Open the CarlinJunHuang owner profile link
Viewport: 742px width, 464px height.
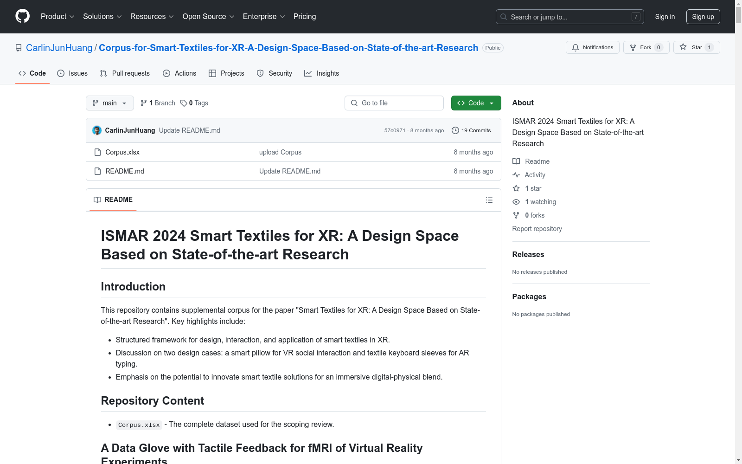click(59, 48)
